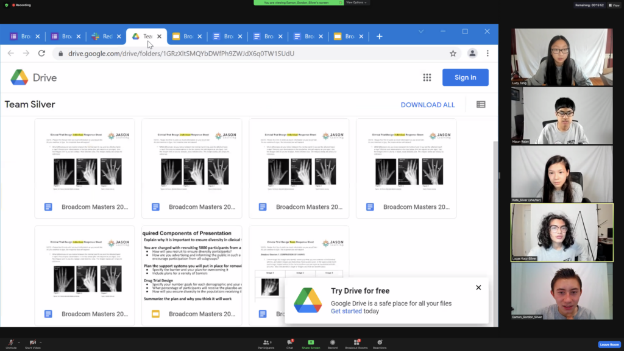Close the 'Red' browser tab

[x=119, y=37]
